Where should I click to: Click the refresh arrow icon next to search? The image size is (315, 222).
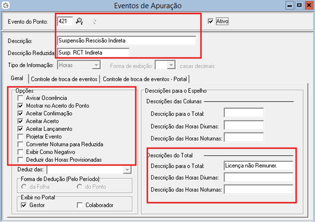(94, 21)
